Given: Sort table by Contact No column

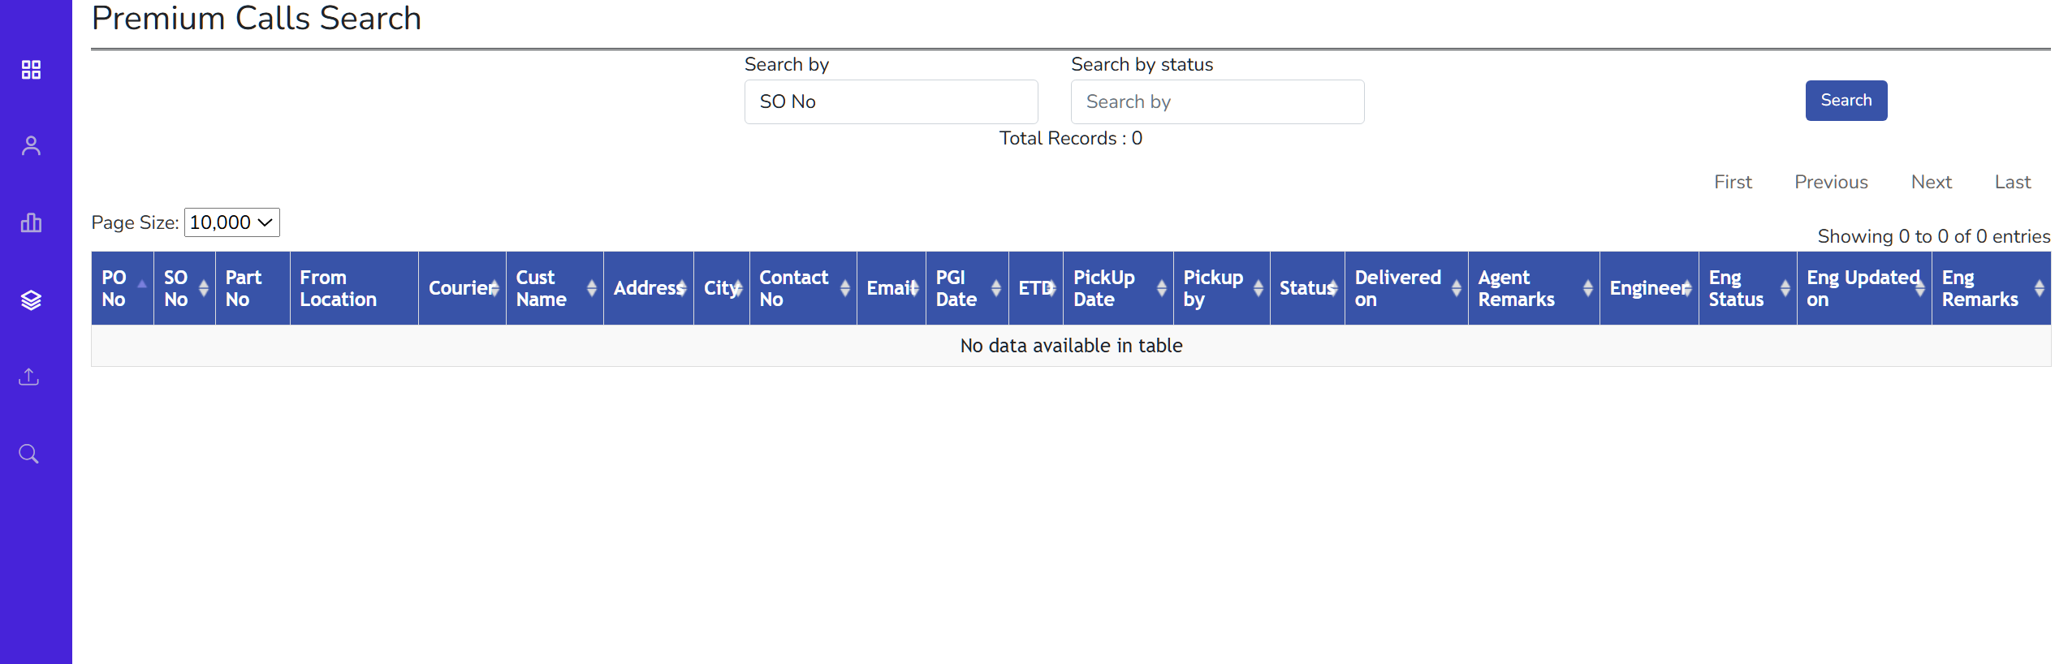Looking at the screenshot, I should point(803,288).
